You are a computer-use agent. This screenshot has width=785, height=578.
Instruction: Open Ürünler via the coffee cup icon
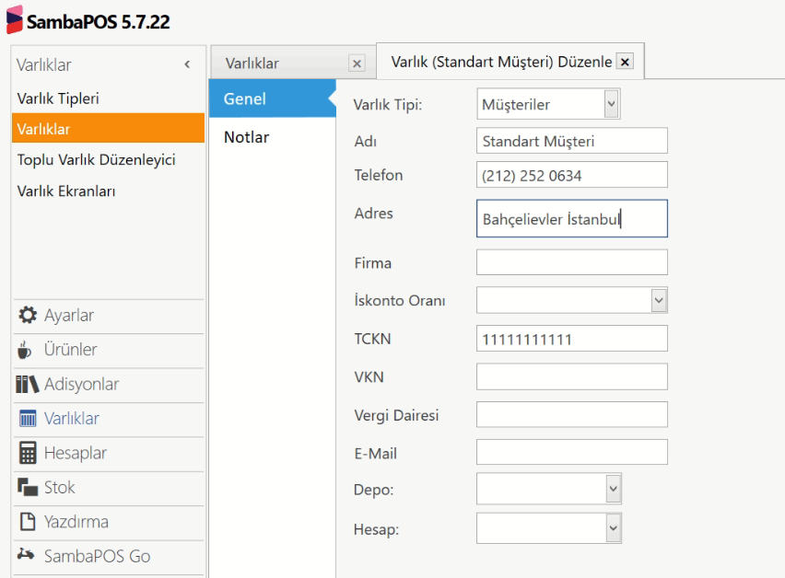(26, 350)
